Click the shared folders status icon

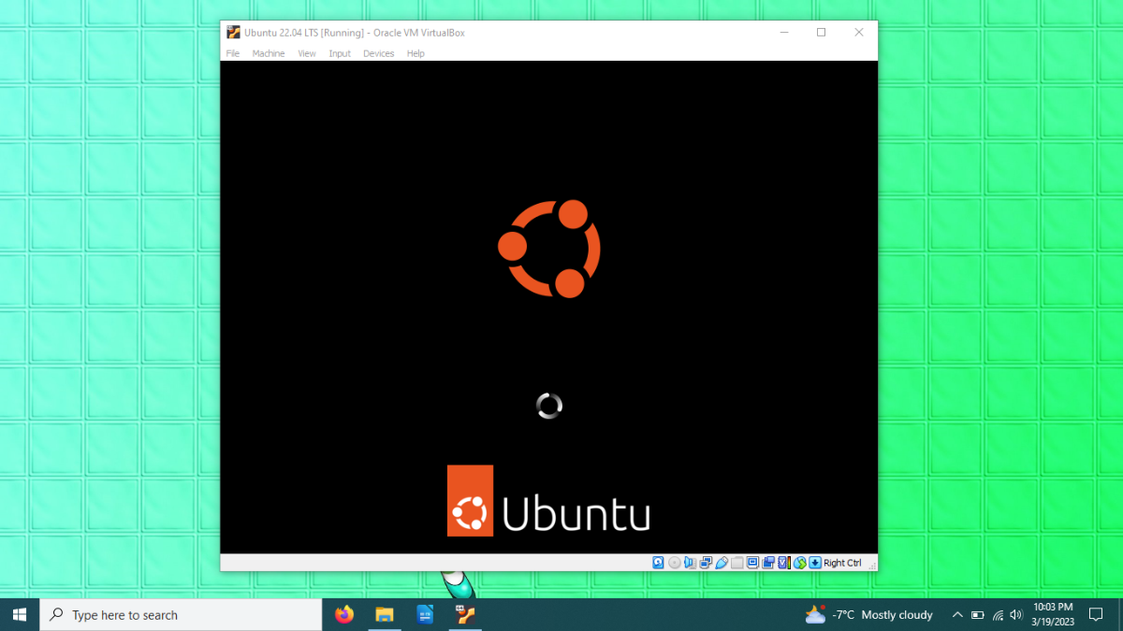click(x=737, y=563)
